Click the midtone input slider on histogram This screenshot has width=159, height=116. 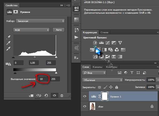pos(35,57)
